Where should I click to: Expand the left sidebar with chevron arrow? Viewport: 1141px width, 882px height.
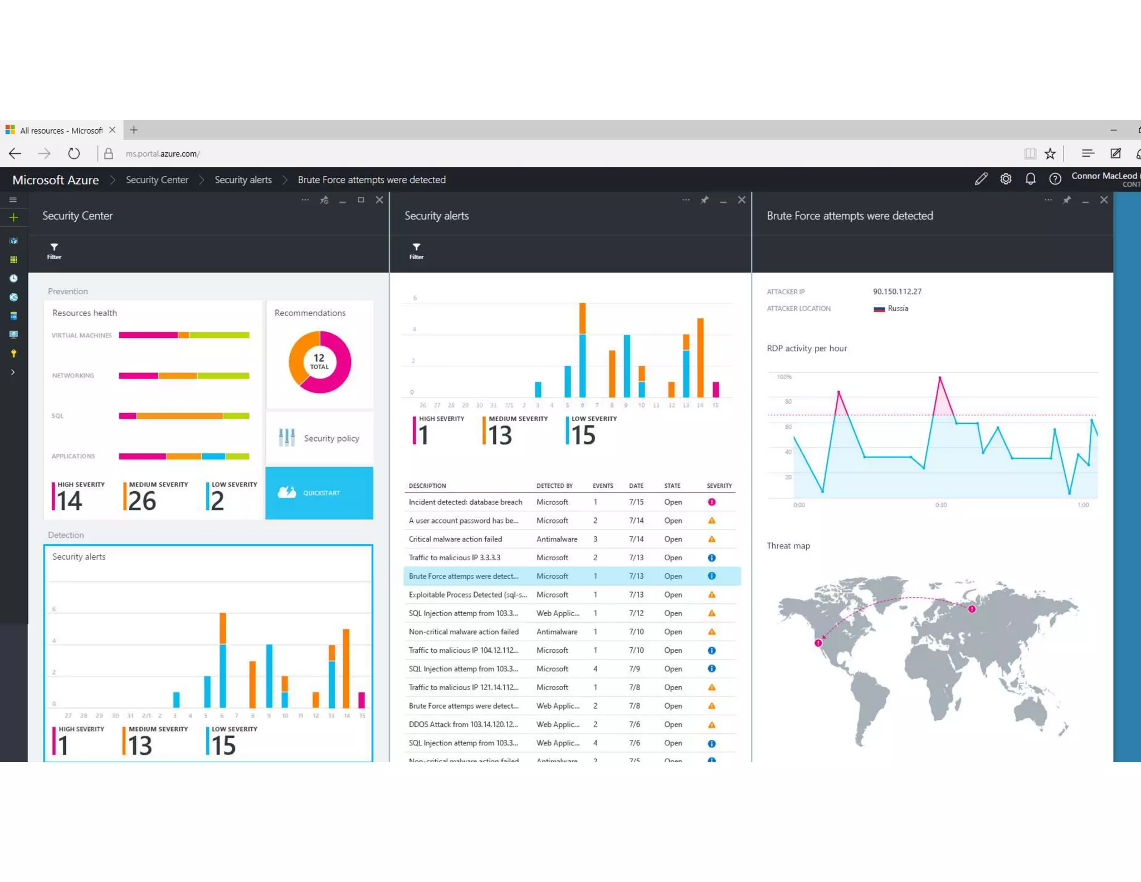(13, 372)
